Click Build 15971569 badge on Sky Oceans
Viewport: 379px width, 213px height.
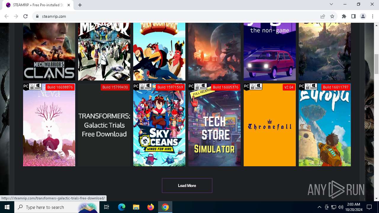tap(170, 87)
